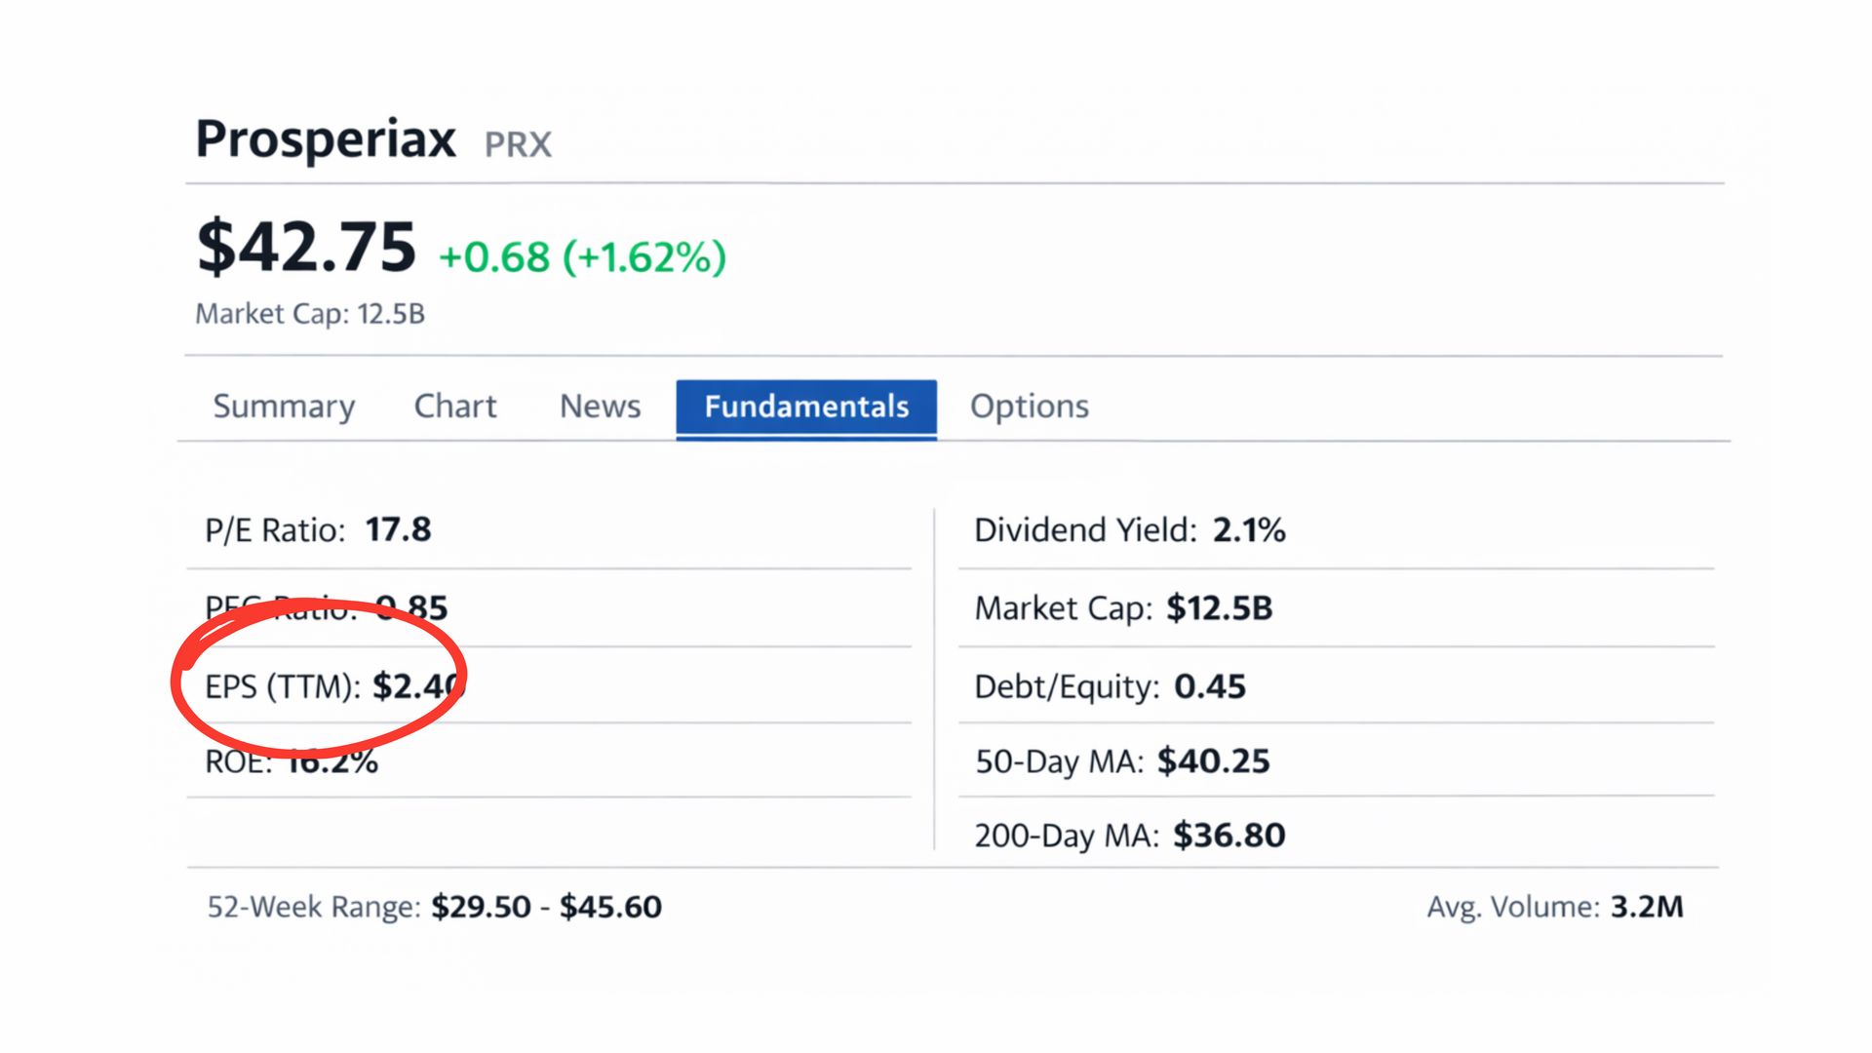
Task: Click the Dividend Yield 2.1% row
Action: coord(1129,530)
